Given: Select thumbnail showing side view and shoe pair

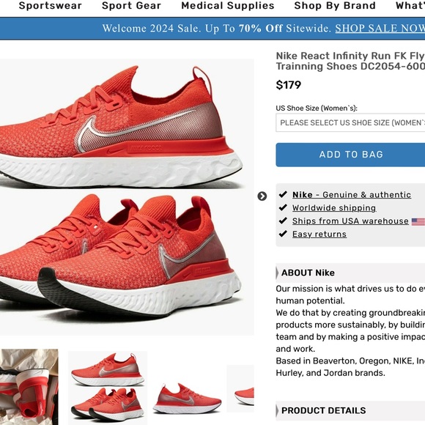Looking at the screenshot, I should (108, 388).
